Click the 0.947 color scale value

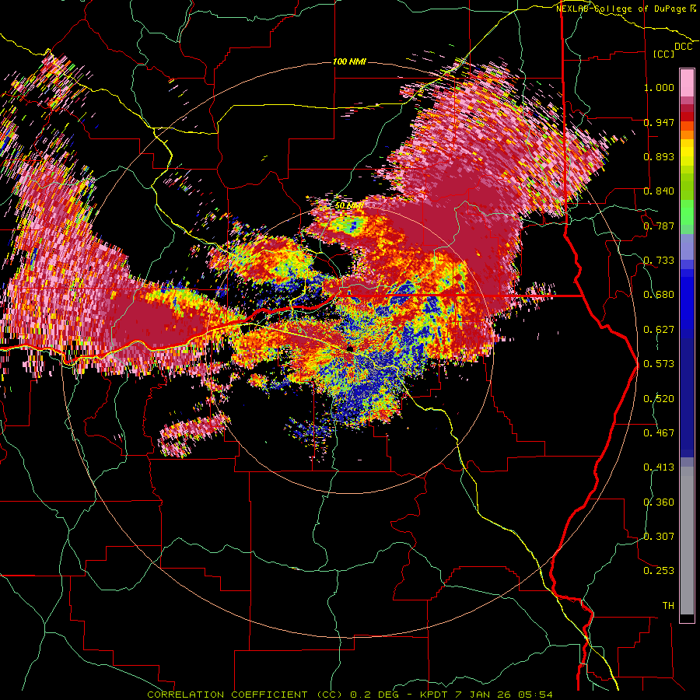(659, 122)
